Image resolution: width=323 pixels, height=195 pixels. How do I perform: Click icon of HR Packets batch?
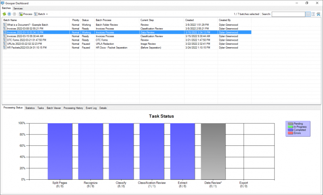click(5, 48)
